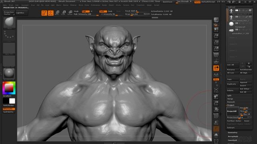Click the Scale (zoom 3D) icon on right shelf
This screenshot has height=144, width=257.
click(x=216, y=103)
